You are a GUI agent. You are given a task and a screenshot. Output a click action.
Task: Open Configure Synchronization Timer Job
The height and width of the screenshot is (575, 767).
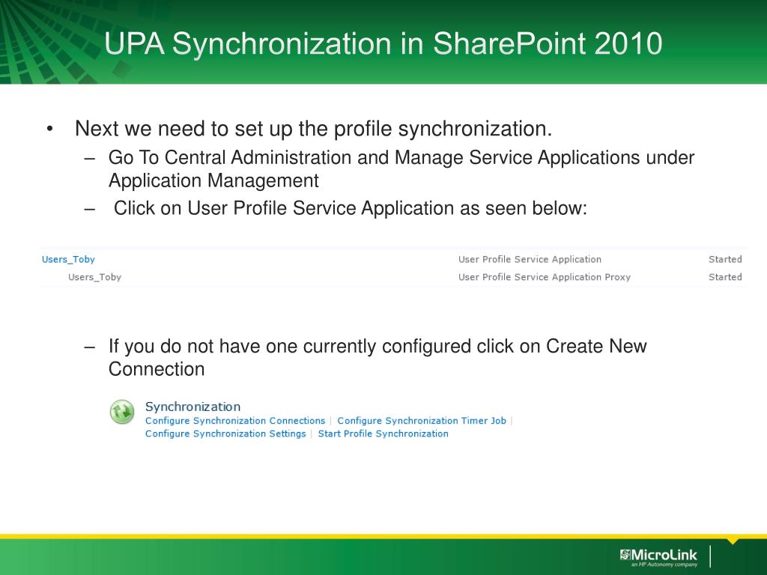tap(422, 421)
